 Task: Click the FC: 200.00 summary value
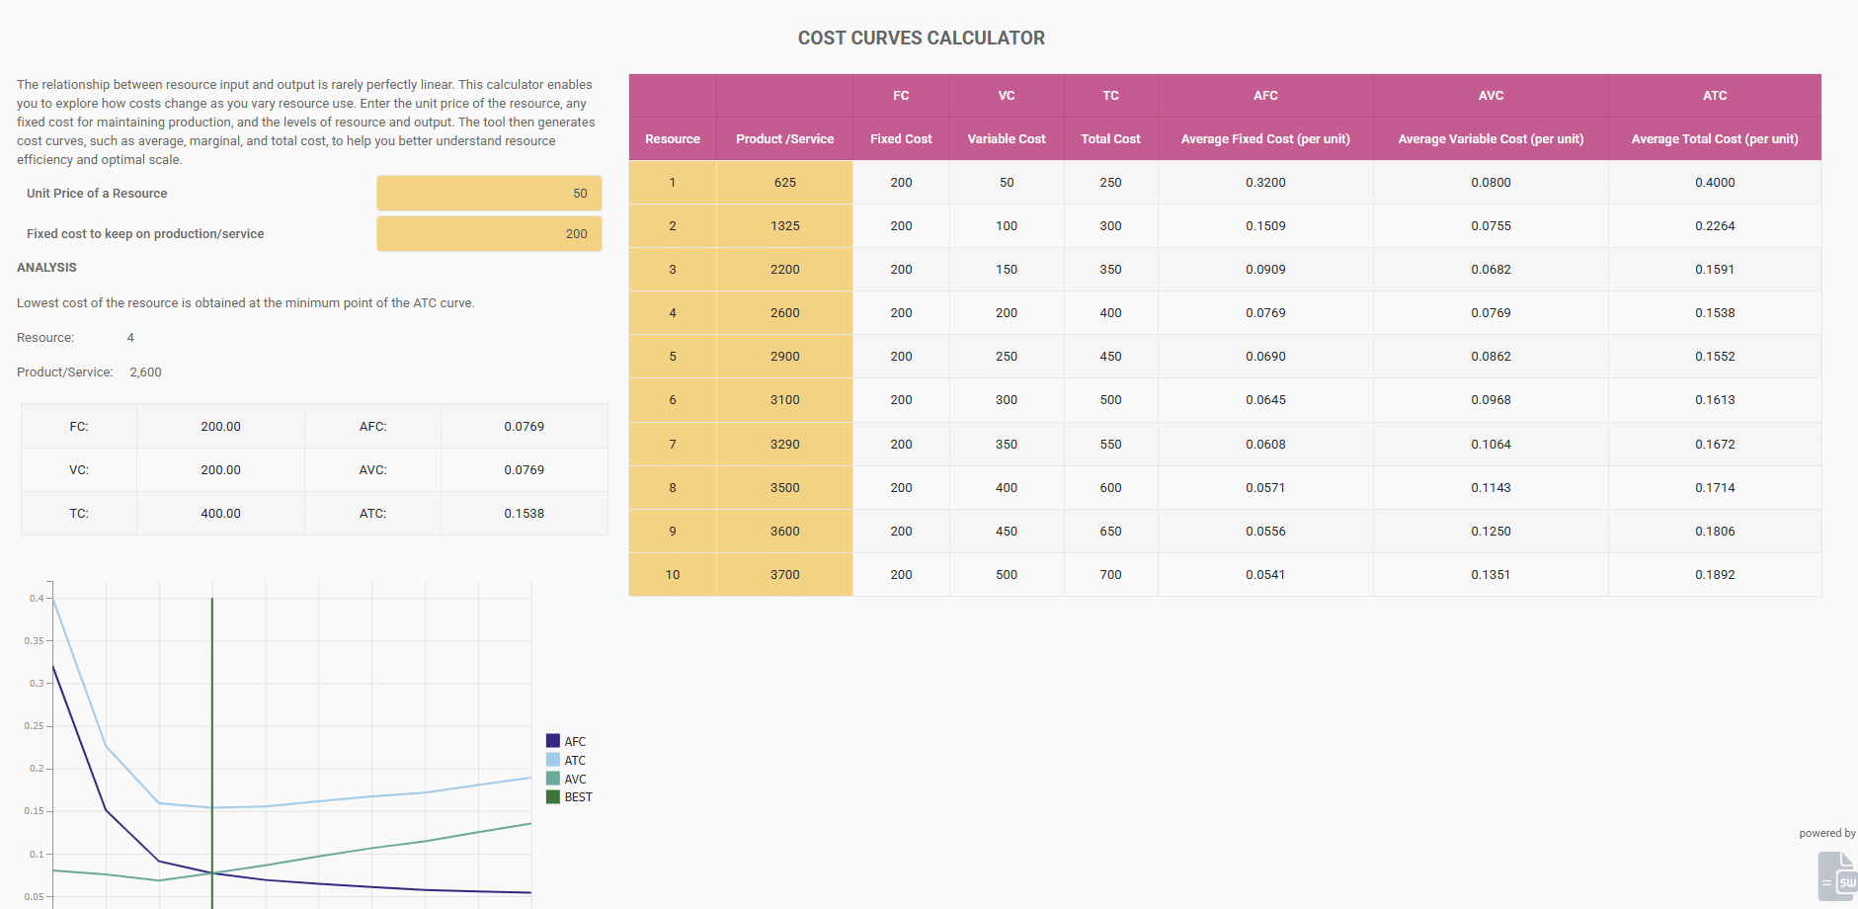coord(220,427)
